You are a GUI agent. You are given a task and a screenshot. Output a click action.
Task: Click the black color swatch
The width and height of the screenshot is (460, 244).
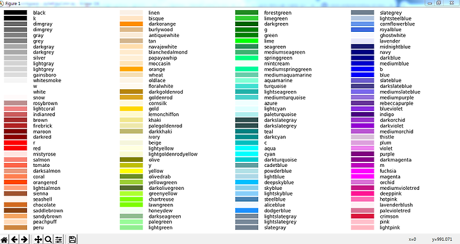coord(15,13)
